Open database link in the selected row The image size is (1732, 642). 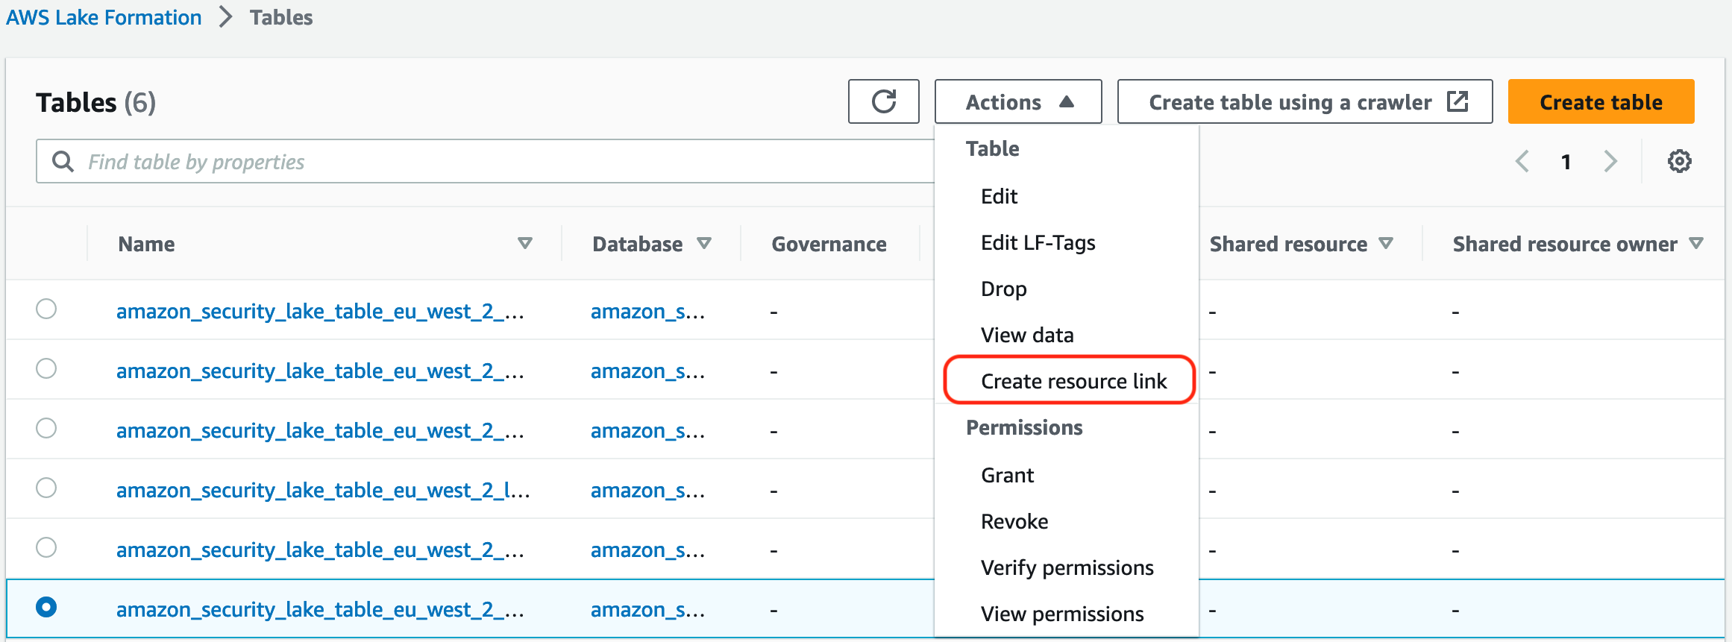pyautogui.click(x=647, y=609)
